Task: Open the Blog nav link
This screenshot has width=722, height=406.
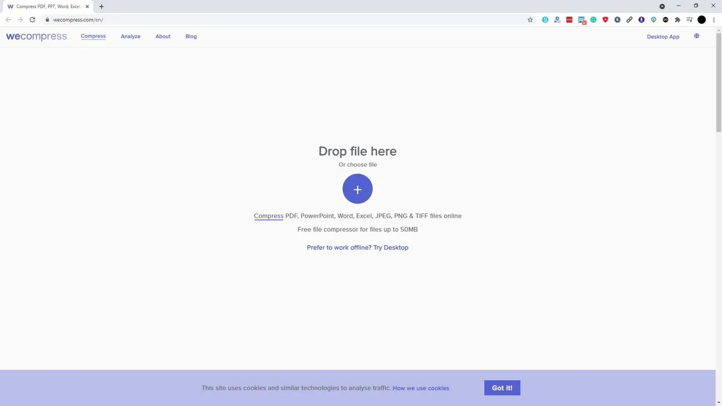Action: 191,37
